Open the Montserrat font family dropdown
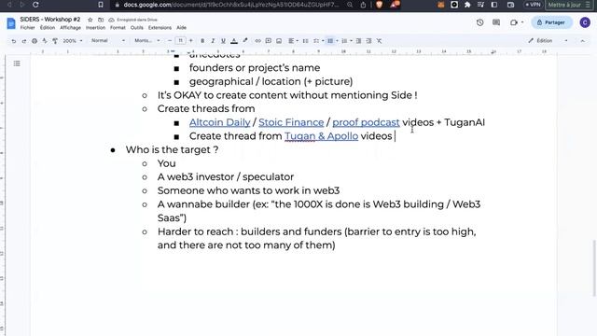This screenshot has height=336, width=597. [x=147, y=41]
